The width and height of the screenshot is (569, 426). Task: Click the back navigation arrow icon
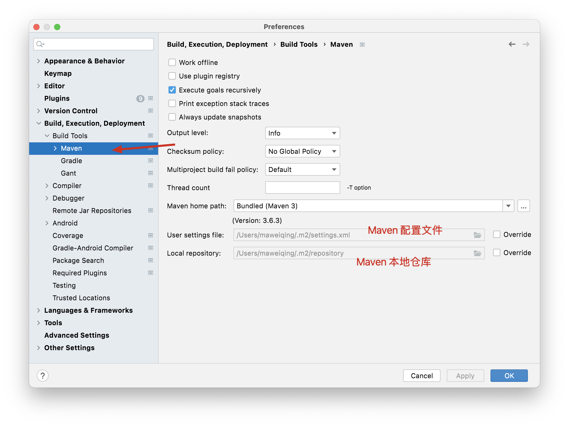512,44
